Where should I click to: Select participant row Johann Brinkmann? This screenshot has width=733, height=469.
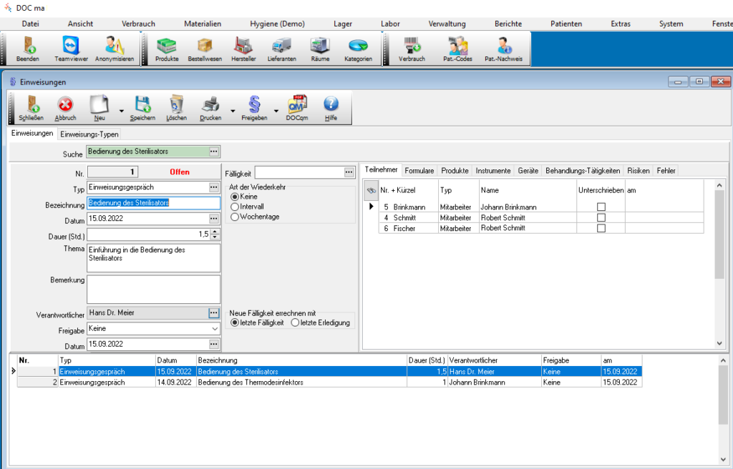click(x=541, y=207)
